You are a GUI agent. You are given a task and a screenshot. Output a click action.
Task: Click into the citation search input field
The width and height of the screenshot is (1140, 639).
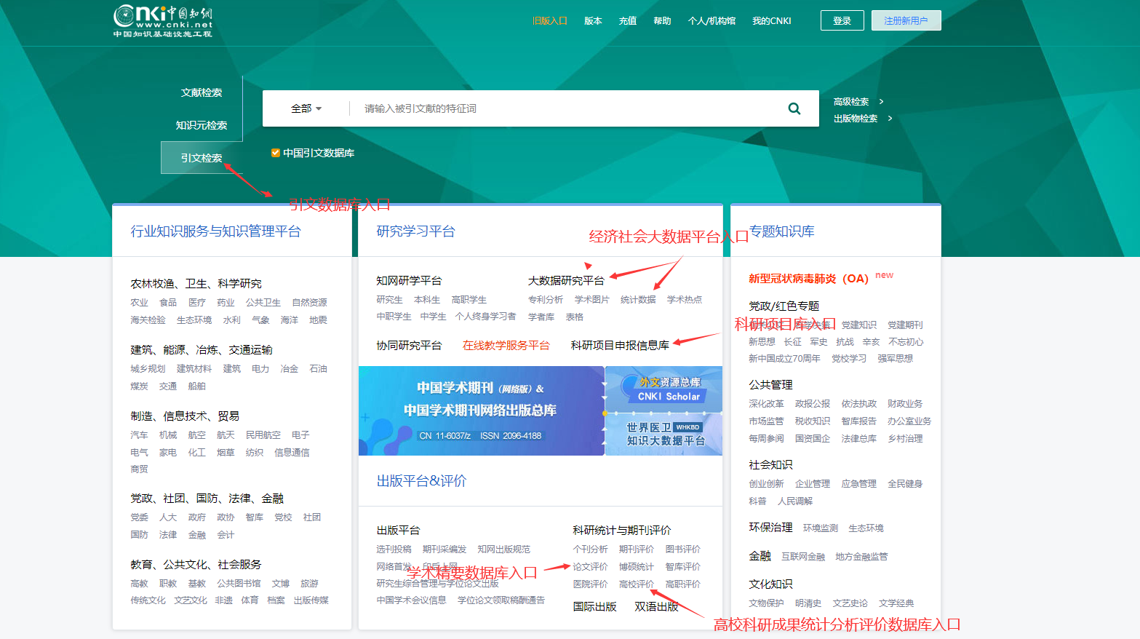point(567,108)
